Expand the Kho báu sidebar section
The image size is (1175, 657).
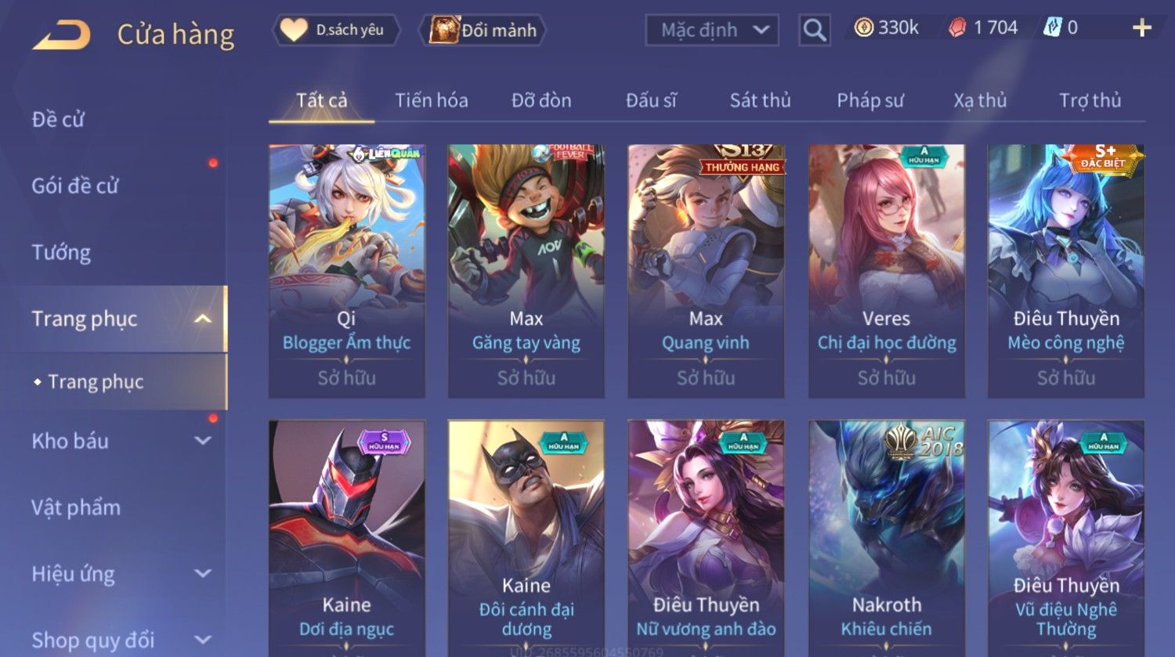[x=203, y=441]
